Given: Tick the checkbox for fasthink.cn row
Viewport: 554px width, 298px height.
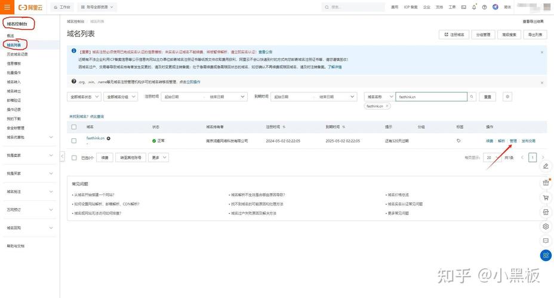Looking at the screenshot, I should (74, 141).
